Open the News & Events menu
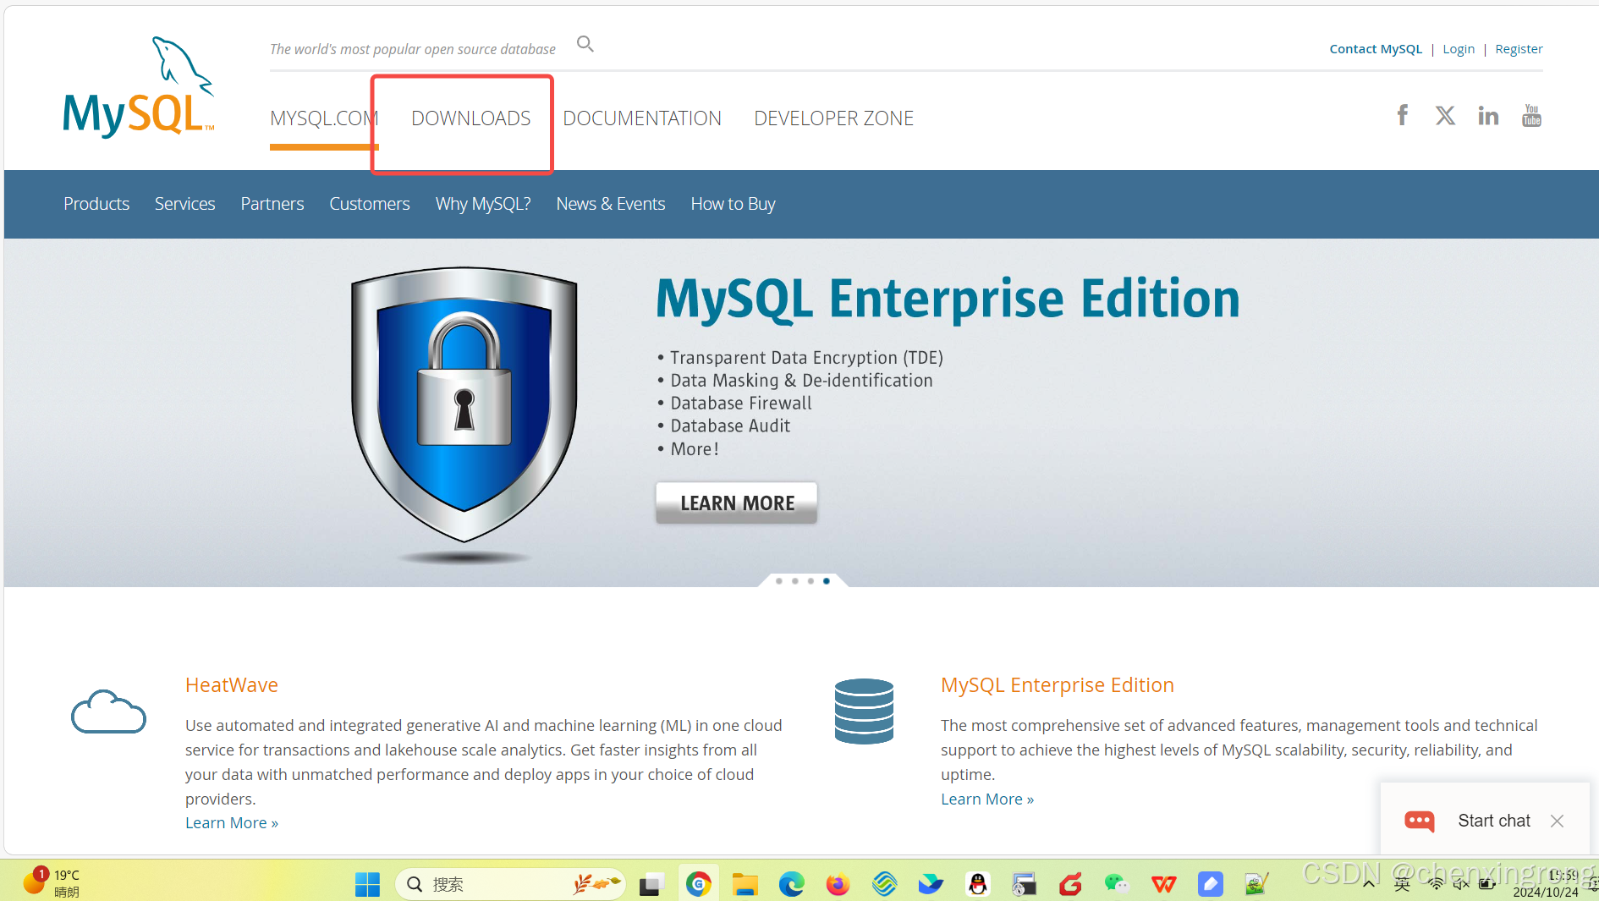 [611, 204]
